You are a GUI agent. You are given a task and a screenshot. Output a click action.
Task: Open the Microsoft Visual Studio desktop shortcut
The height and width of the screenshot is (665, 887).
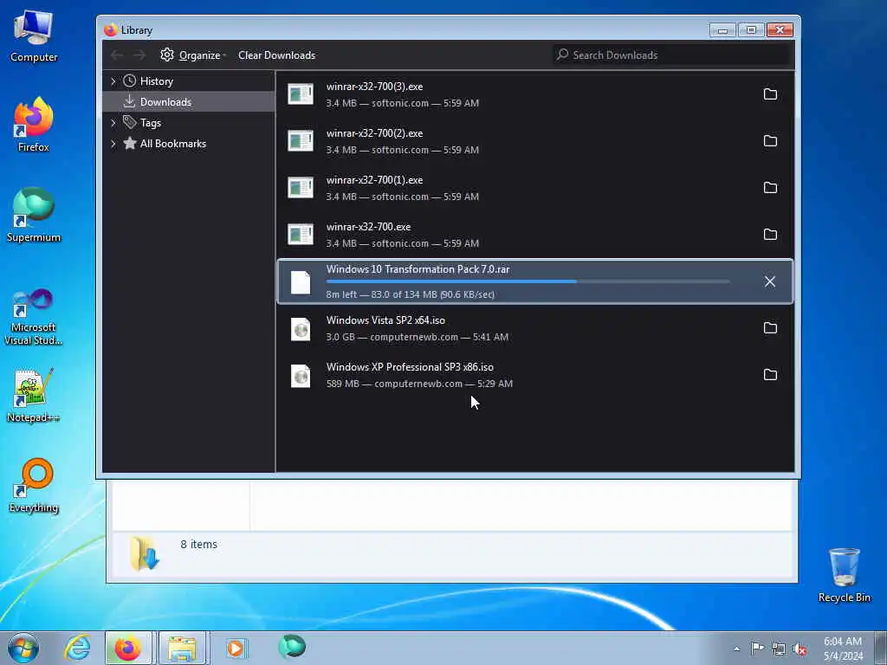(34, 318)
